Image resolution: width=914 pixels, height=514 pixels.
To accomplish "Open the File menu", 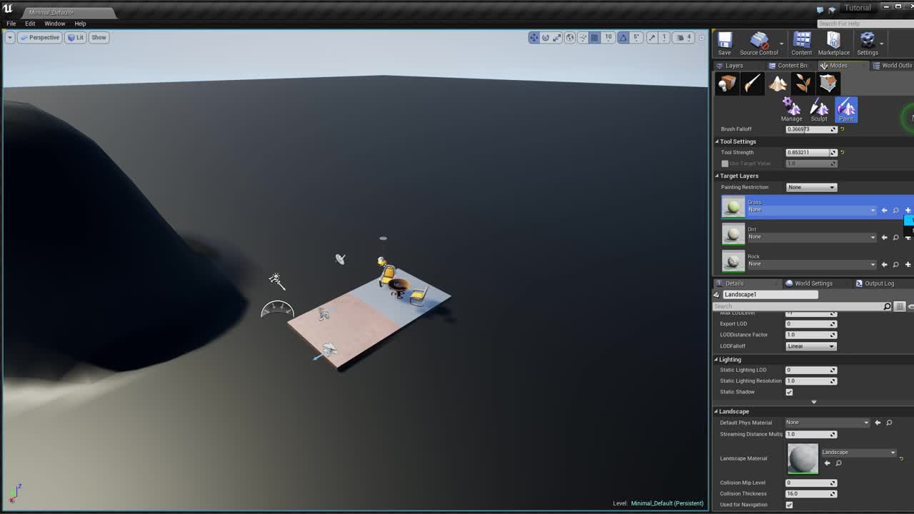I will click(11, 24).
